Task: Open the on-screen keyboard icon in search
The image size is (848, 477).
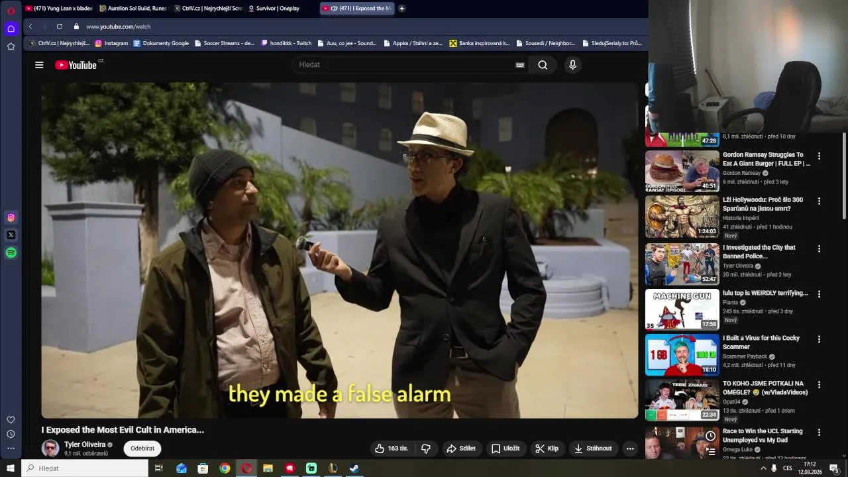Action: pyautogui.click(x=520, y=65)
